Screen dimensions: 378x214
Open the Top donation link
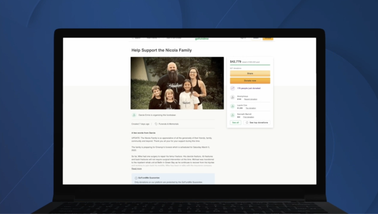(251, 108)
